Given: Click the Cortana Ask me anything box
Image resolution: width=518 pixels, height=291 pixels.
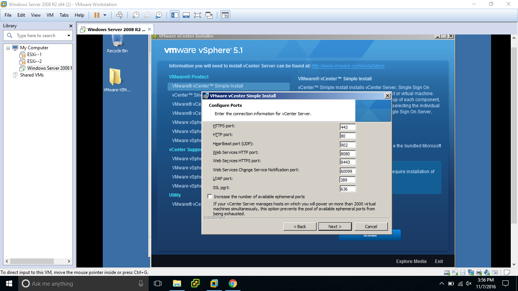Looking at the screenshot, I should click(x=83, y=283).
